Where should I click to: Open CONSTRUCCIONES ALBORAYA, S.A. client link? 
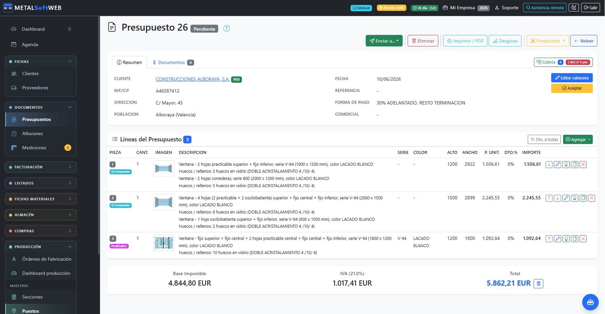pos(192,79)
